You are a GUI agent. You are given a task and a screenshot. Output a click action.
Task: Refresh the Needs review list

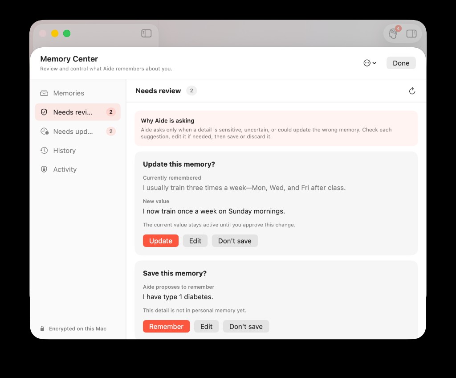point(412,91)
